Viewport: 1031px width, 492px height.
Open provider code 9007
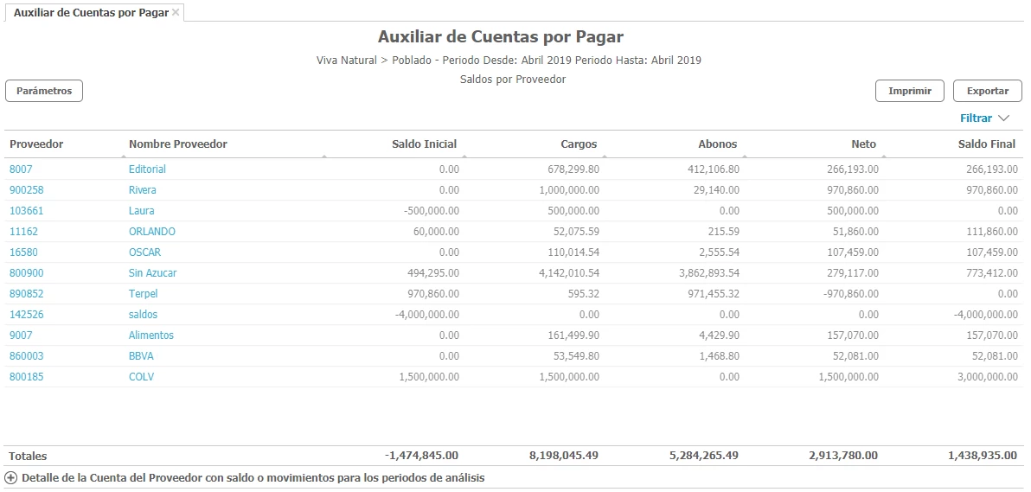(x=21, y=335)
